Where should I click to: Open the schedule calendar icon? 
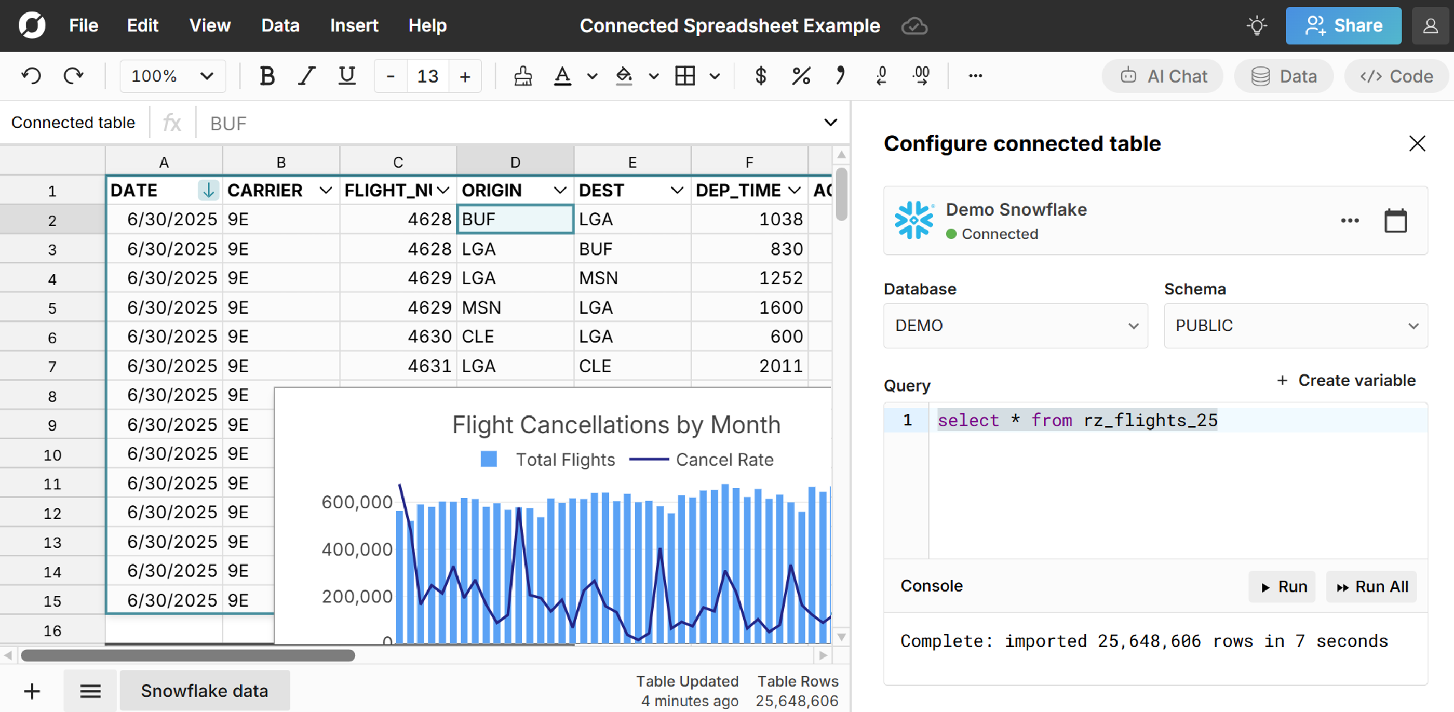click(x=1395, y=220)
